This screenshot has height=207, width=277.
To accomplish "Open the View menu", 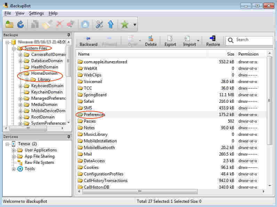I will [x=20, y=13].
